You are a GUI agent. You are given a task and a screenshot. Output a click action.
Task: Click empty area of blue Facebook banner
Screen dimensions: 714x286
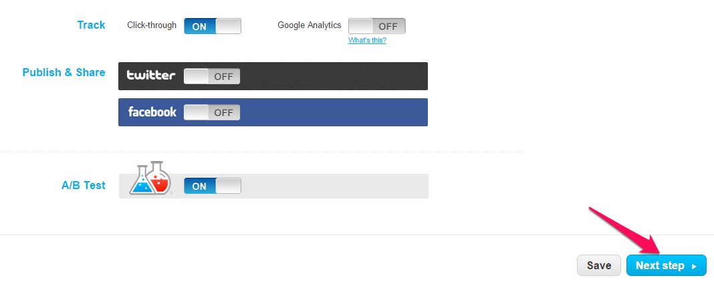click(x=334, y=112)
